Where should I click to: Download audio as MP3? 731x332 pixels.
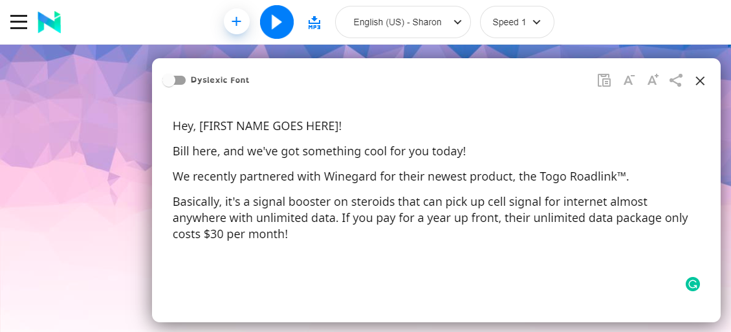tap(314, 23)
